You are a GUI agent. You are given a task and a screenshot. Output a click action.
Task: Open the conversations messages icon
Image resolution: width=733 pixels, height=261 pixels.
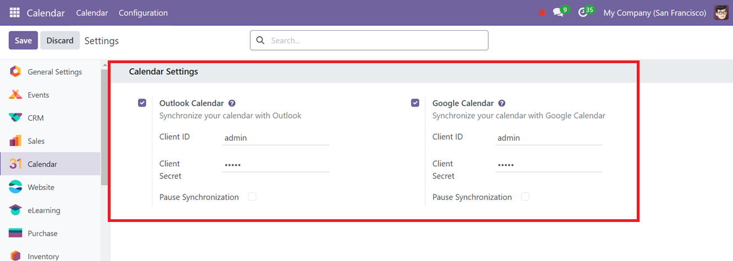559,13
